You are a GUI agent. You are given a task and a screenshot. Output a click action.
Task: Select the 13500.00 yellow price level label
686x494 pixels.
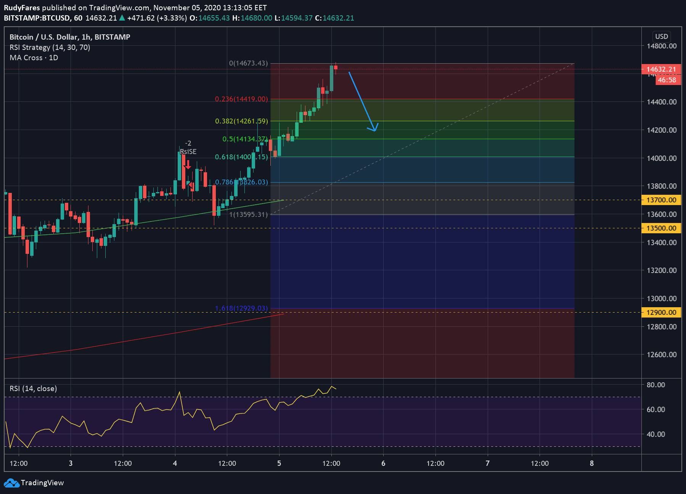[661, 228]
